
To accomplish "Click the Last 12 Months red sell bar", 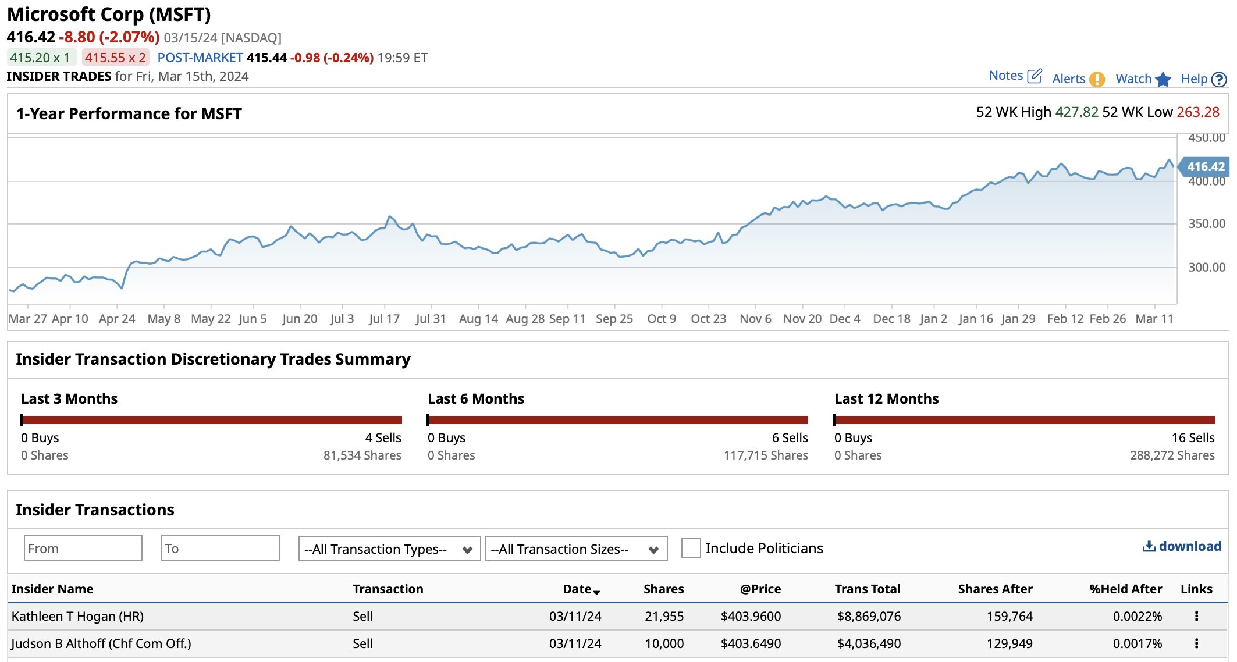I will click(x=1025, y=420).
